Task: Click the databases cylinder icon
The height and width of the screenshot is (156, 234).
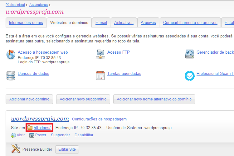Action: pos(11,76)
